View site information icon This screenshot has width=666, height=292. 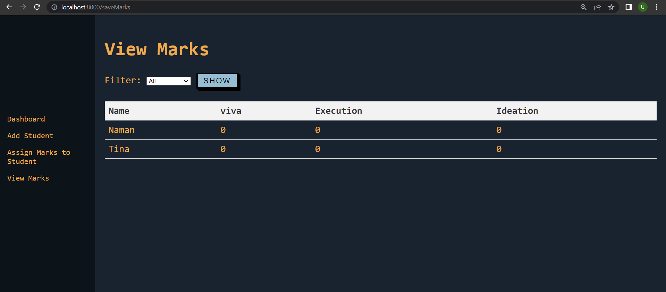tap(54, 7)
